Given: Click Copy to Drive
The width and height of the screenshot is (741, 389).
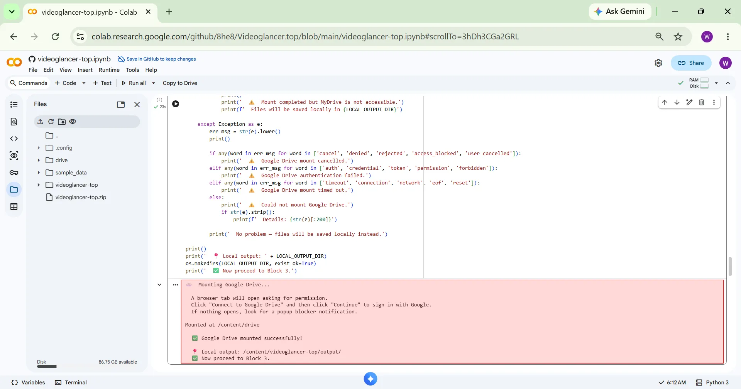Looking at the screenshot, I should coord(180,83).
